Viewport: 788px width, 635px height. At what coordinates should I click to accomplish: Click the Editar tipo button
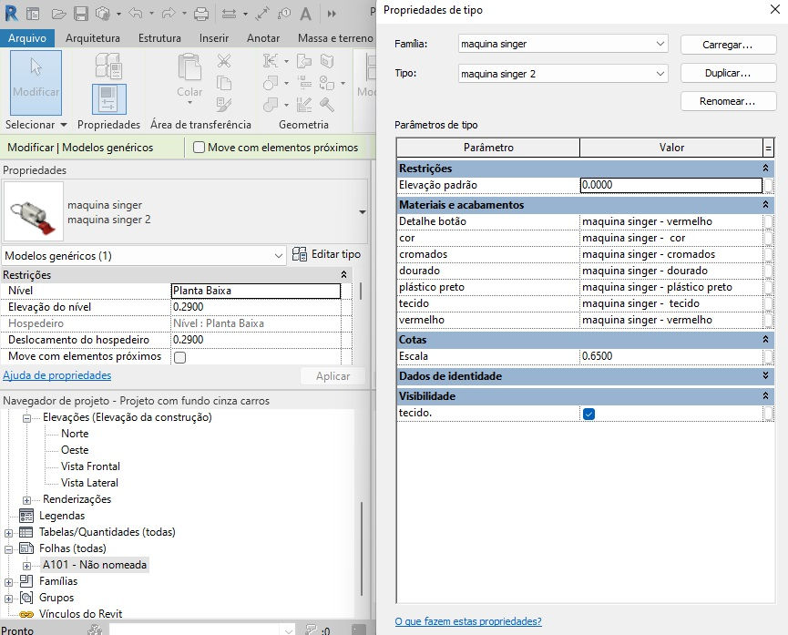click(326, 254)
